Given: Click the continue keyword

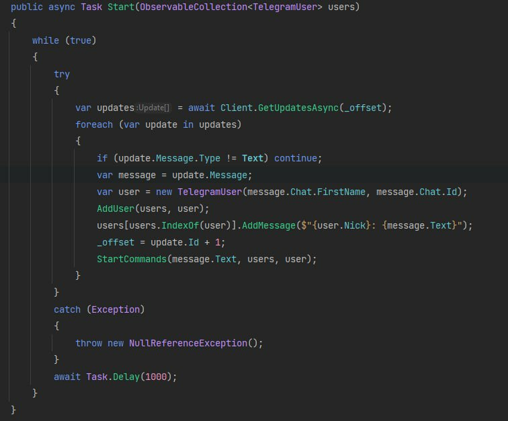Looking at the screenshot, I should (296, 158).
